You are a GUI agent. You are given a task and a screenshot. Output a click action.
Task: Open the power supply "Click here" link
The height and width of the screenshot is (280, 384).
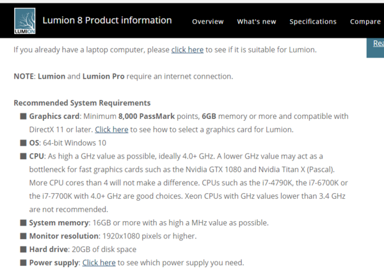(99, 263)
